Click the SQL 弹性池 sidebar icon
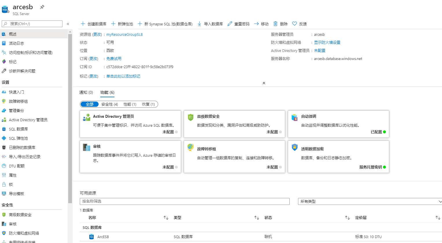 click(x=4, y=138)
